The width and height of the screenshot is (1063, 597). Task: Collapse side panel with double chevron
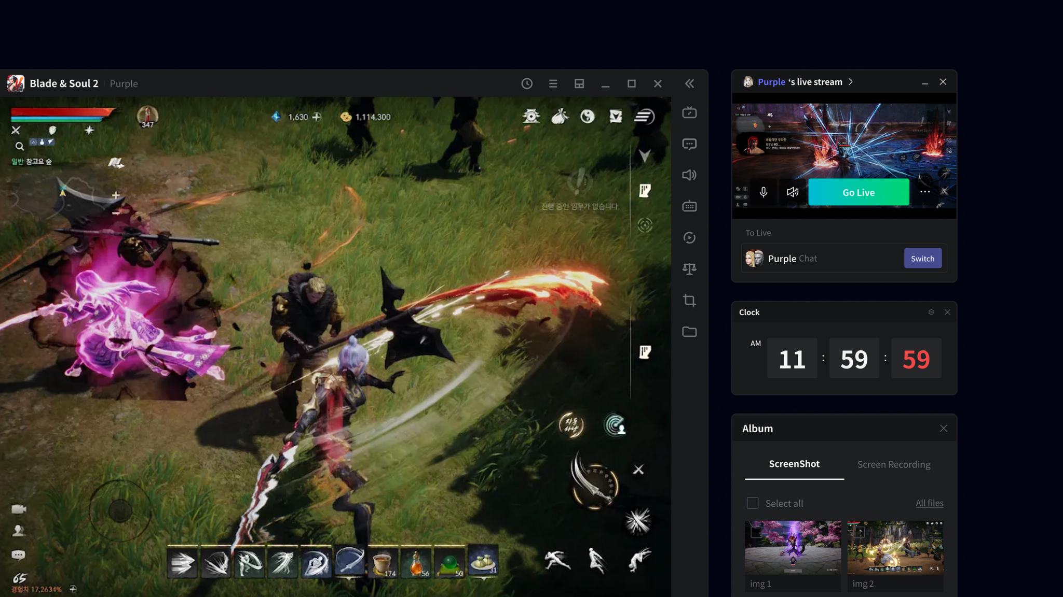[x=689, y=83]
